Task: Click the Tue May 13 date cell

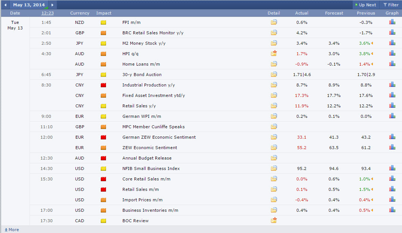Action: point(15,25)
